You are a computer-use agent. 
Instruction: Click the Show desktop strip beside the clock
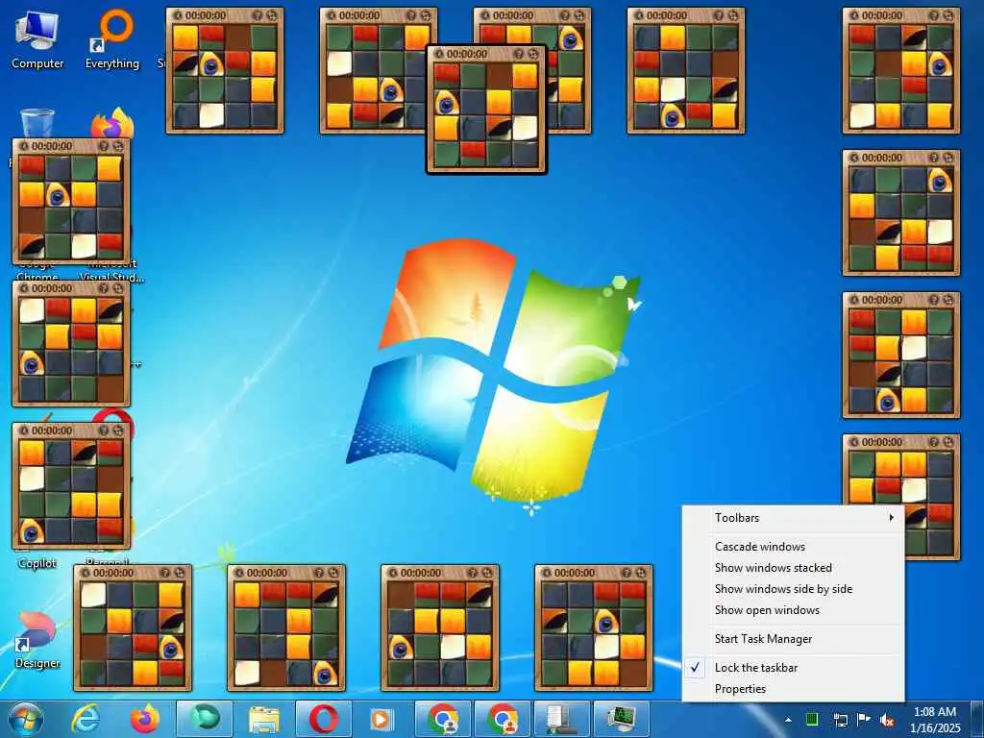point(978,719)
